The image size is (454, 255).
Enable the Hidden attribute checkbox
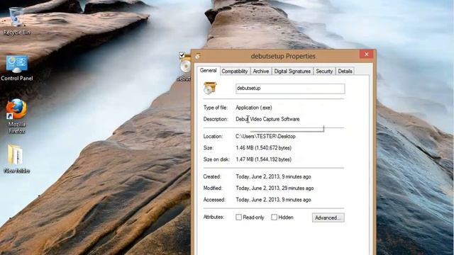[274, 217]
